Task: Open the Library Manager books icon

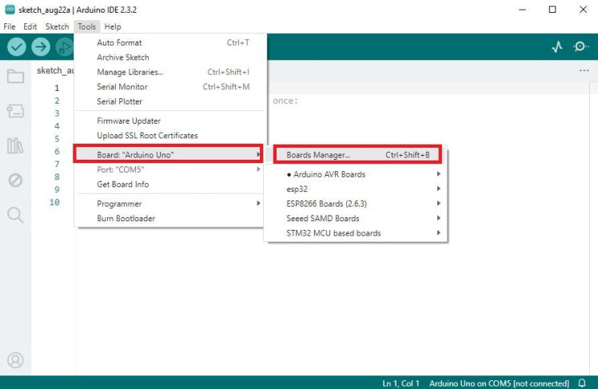Action: (15, 145)
